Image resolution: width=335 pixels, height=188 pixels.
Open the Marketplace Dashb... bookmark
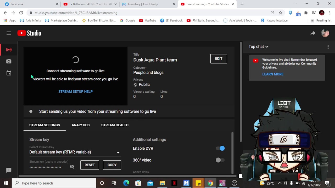pos(61,20)
